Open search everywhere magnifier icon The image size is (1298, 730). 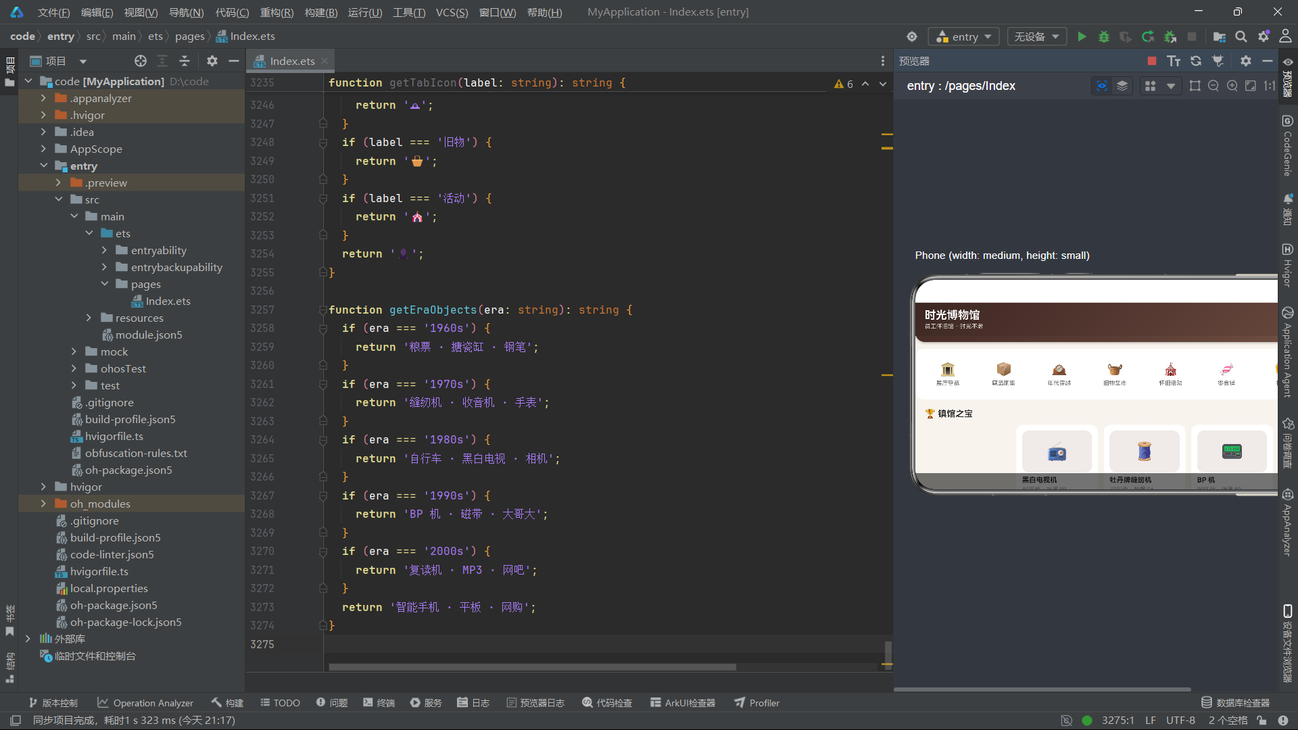pos(1241,36)
